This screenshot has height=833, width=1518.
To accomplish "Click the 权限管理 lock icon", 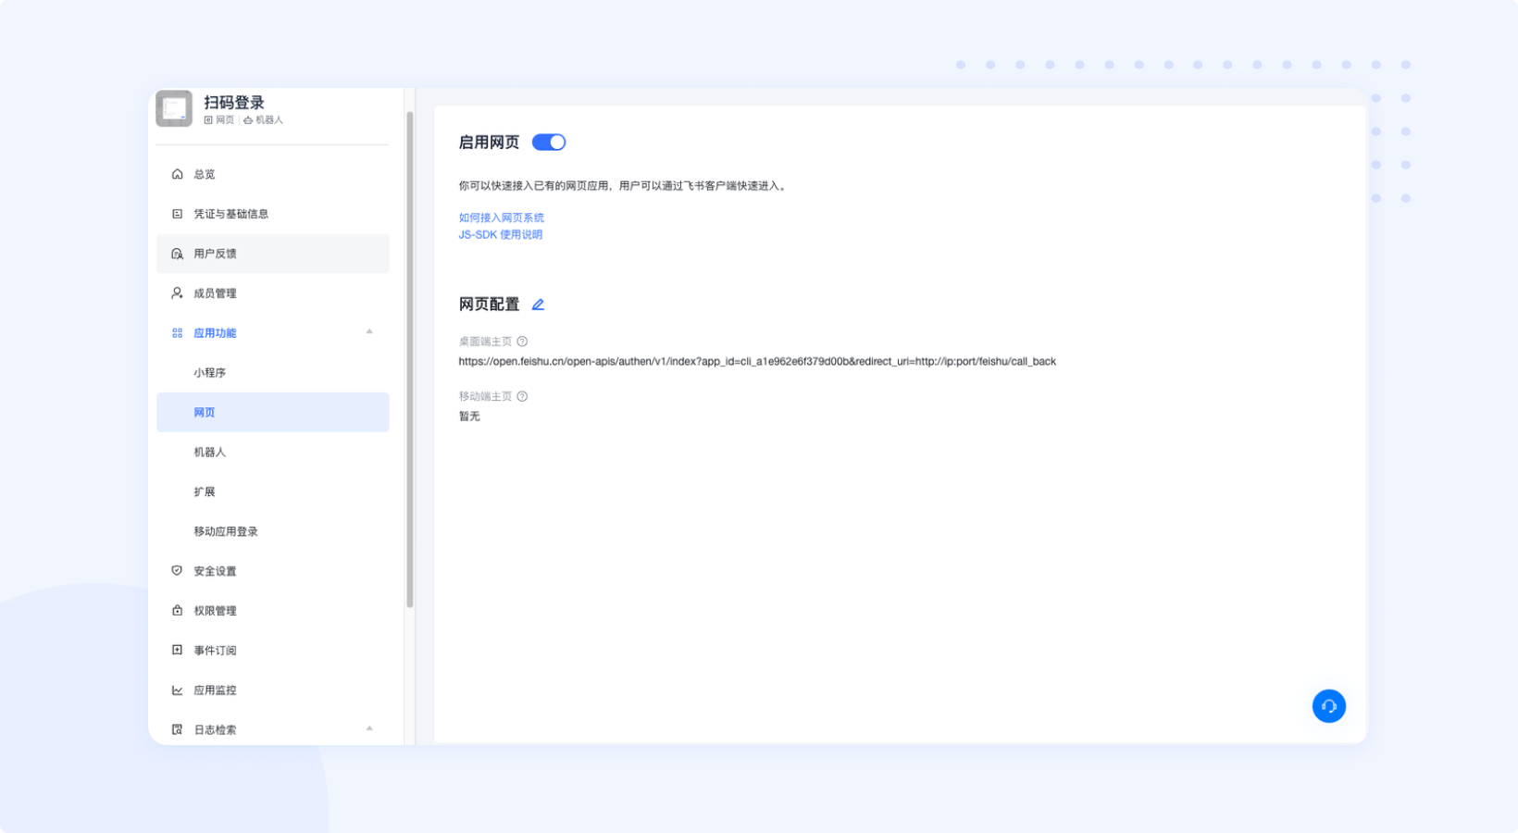I will pyautogui.click(x=177, y=611).
